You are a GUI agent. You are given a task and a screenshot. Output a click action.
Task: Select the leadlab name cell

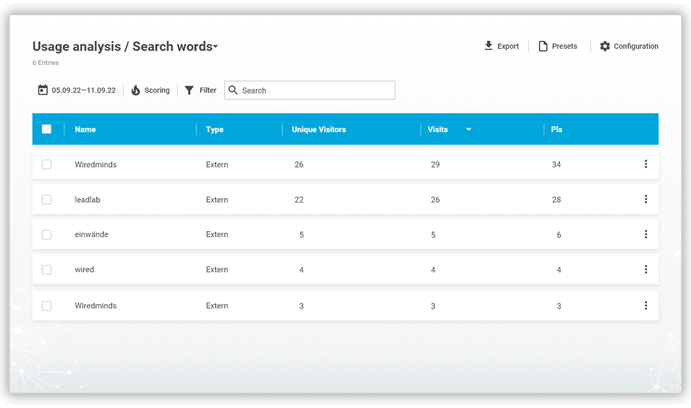[x=88, y=199]
